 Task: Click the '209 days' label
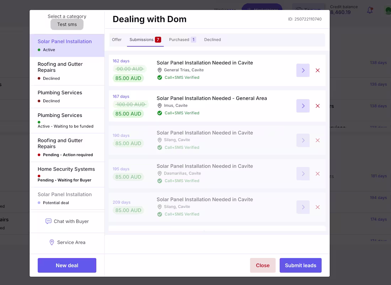[x=122, y=202]
